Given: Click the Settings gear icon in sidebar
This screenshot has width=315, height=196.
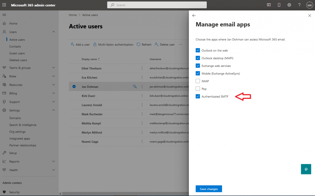Looking at the screenshot, I should [4, 110].
